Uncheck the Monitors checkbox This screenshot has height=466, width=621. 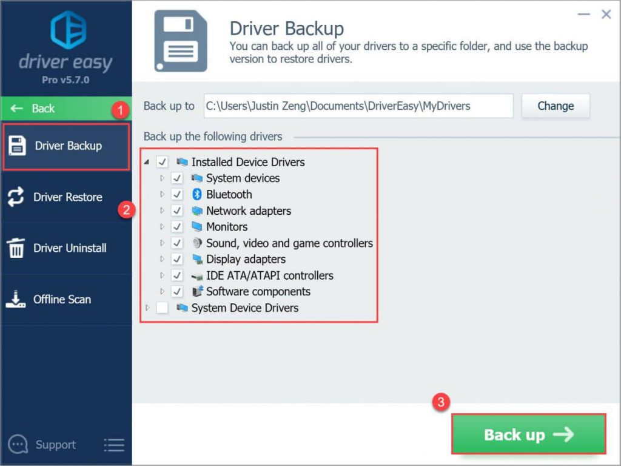pos(176,227)
